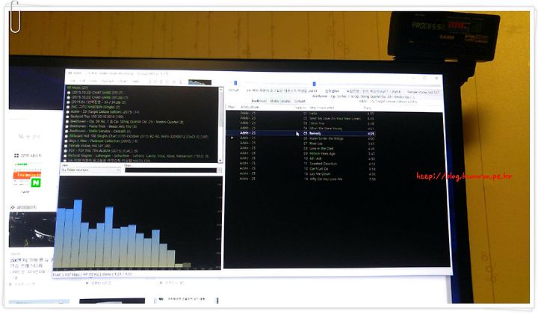Image resolution: width=538 pixels, height=314 pixels.
Task: Click the Next track toolbar icon
Action: tap(174, 81)
